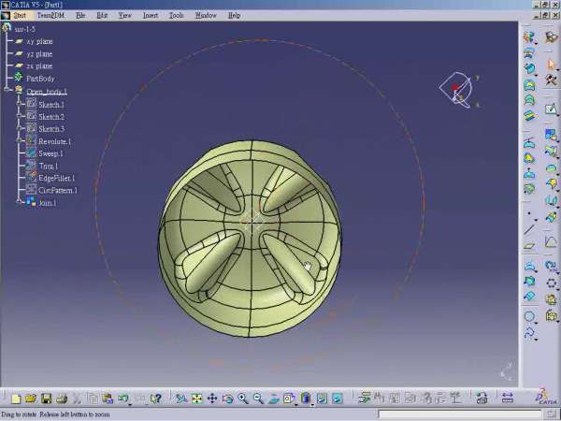This screenshot has width=561, height=421.
Task: Select EdgeFillet.1 in the specification tree
Action: pos(56,178)
